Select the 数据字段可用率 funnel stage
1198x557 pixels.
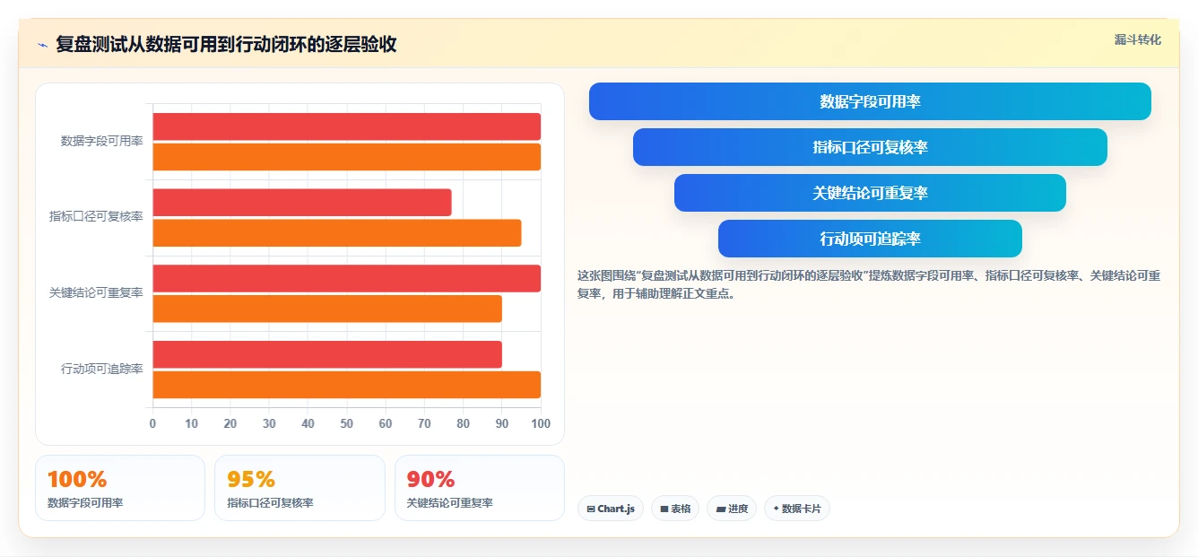pyautogui.click(x=870, y=101)
